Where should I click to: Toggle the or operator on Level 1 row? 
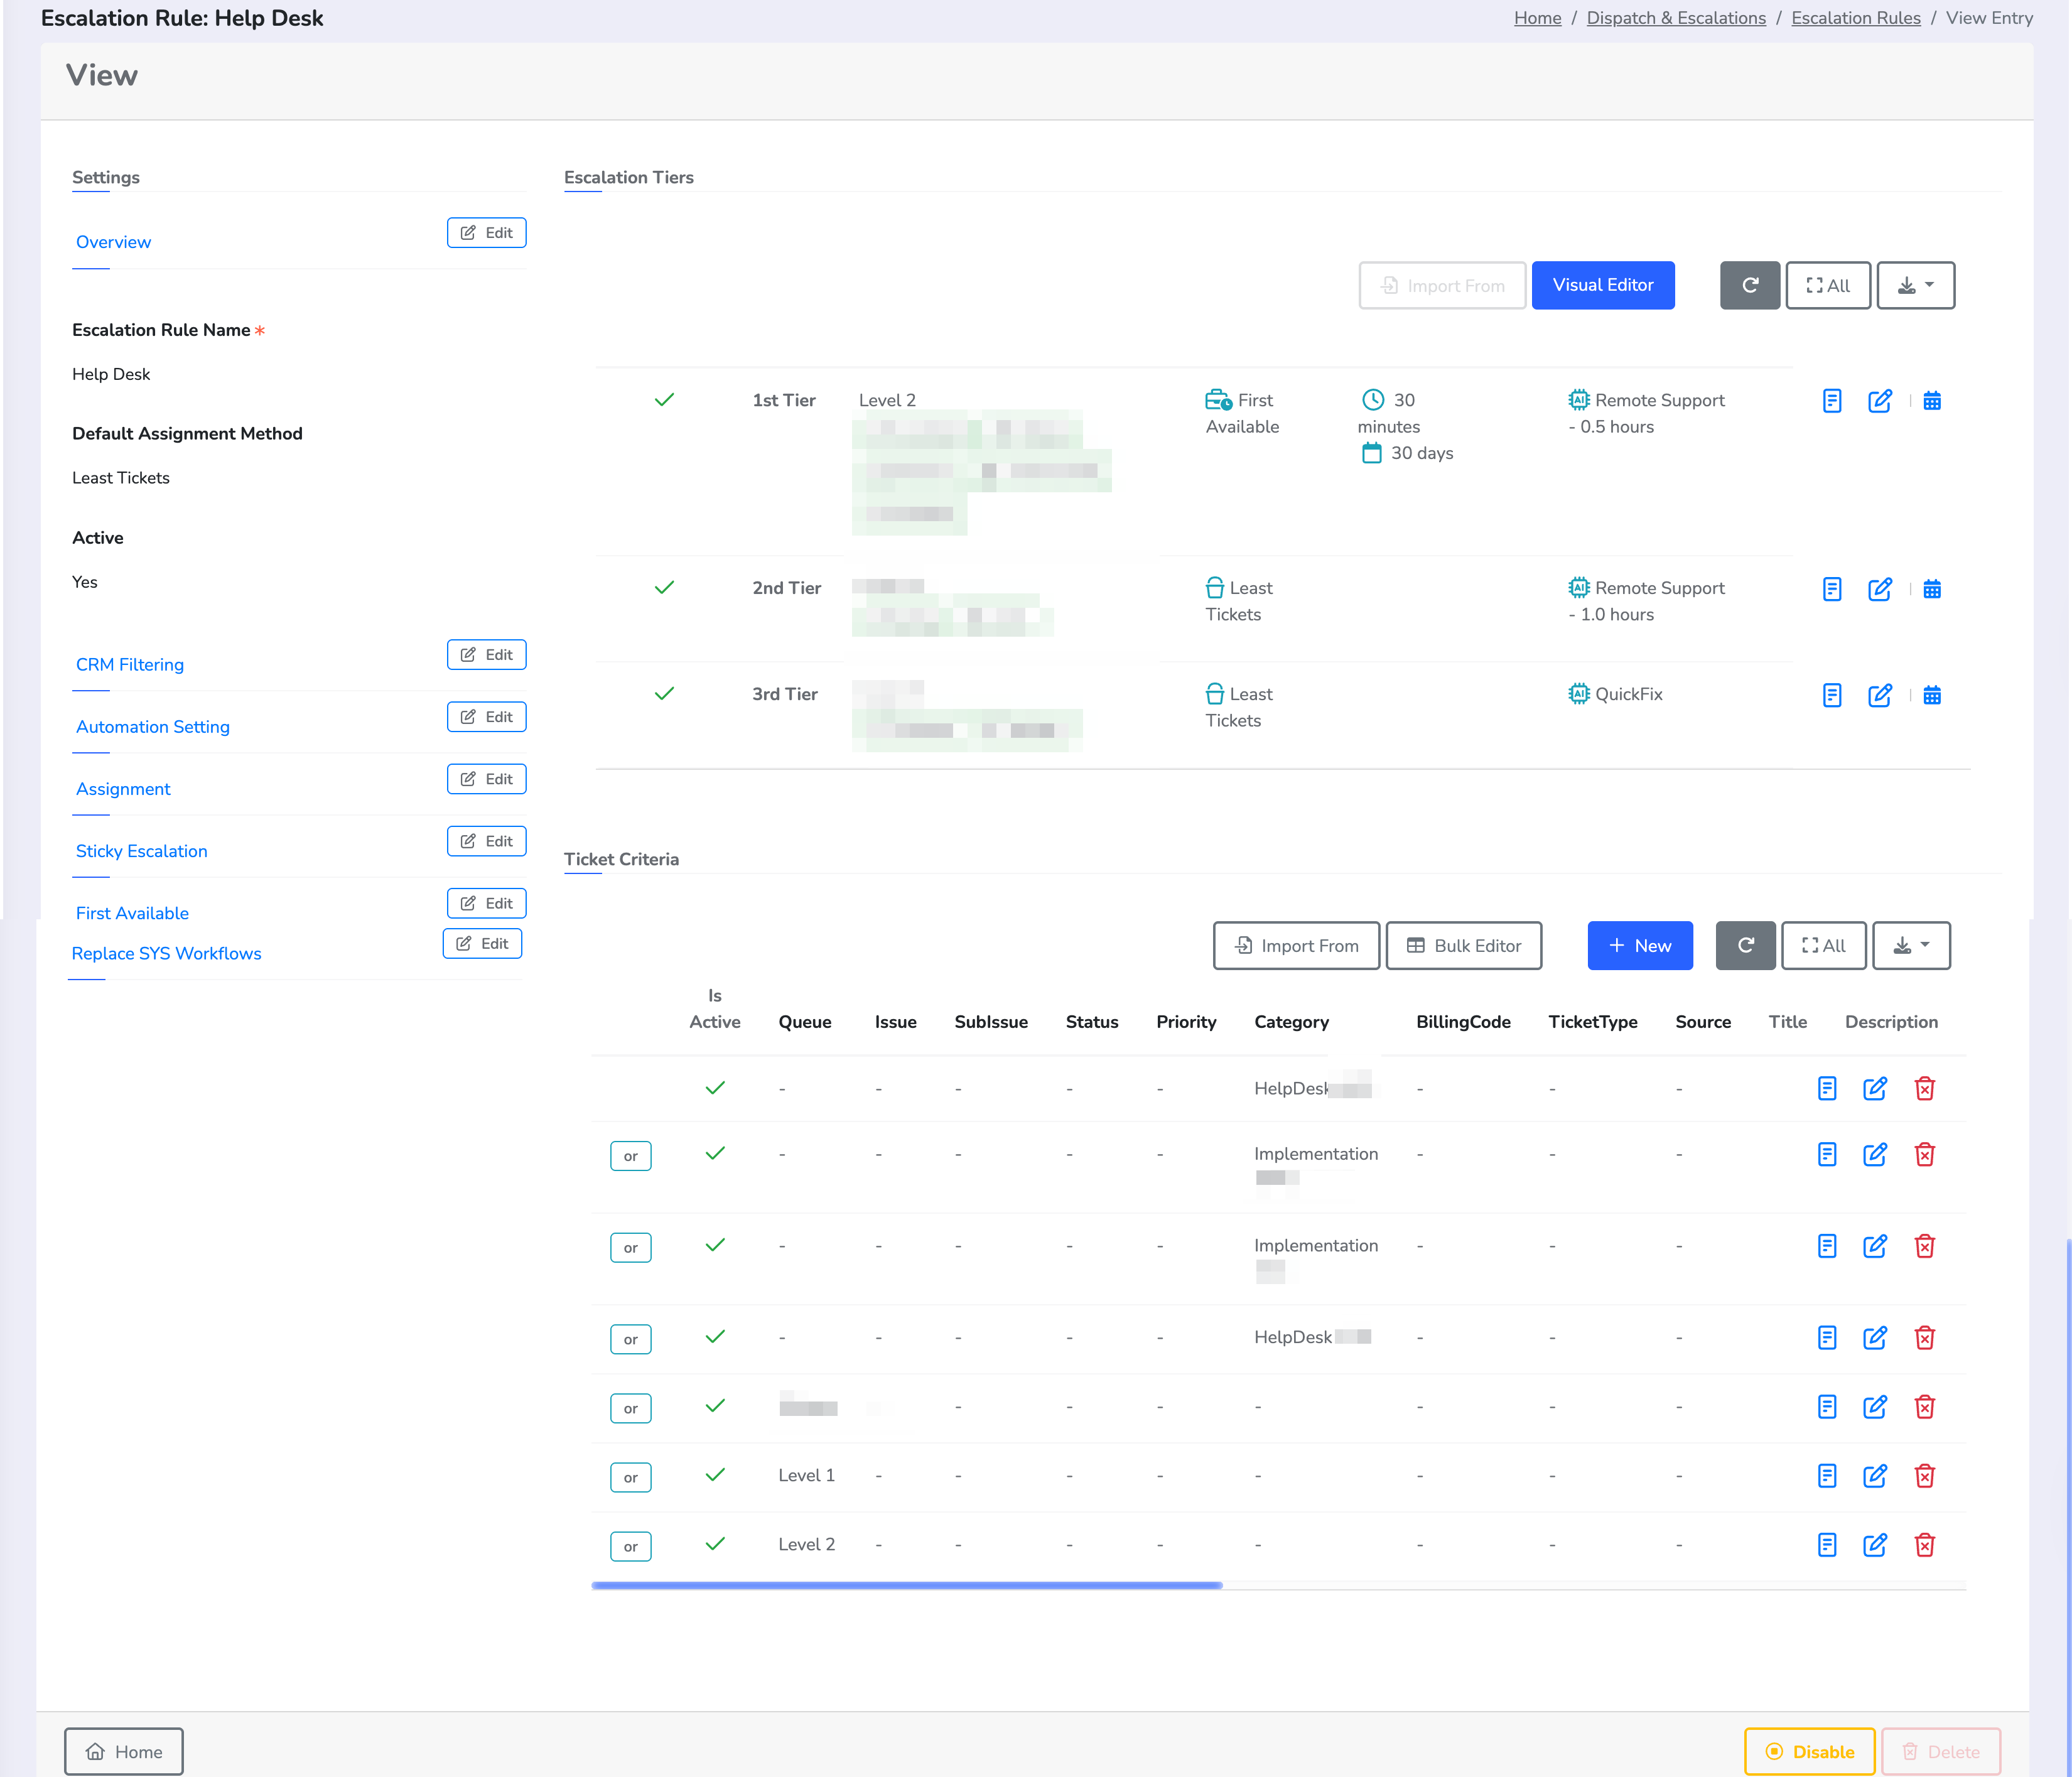tap(630, 1477)
